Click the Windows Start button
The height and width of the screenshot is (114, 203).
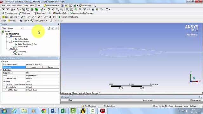pos(4,111)
